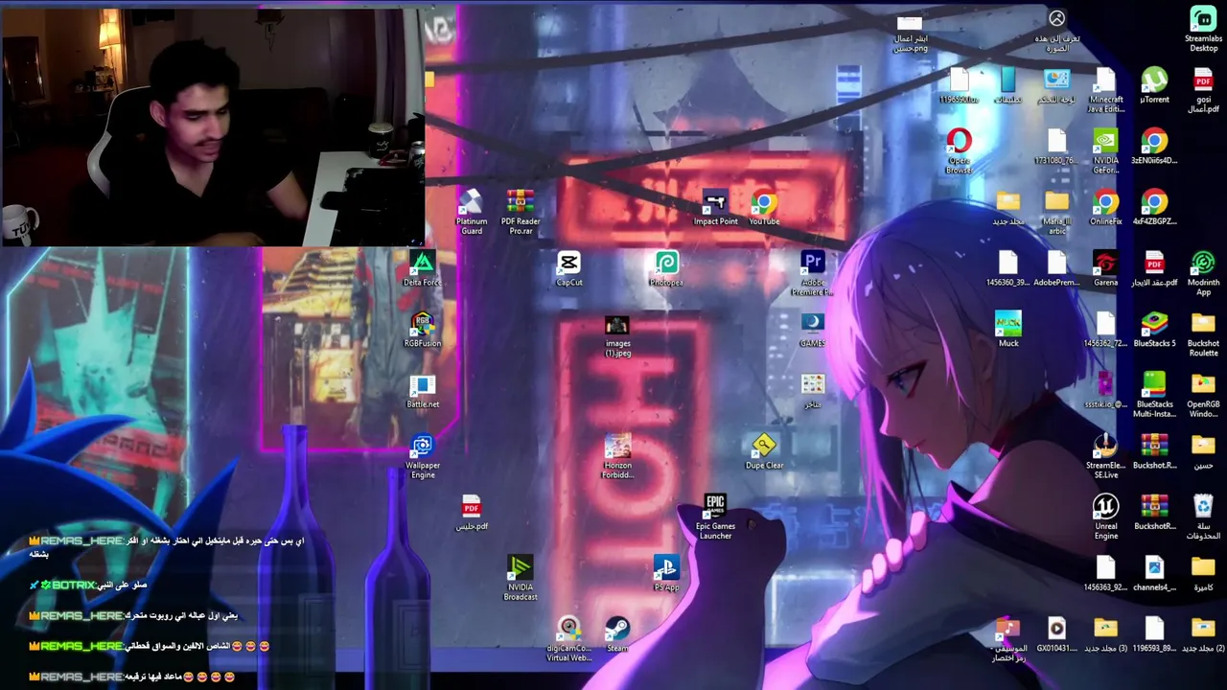This screenshot has width=1227, height=690.
Task: Open the Buckshot Roulette folder
Action: (1203, 334)
